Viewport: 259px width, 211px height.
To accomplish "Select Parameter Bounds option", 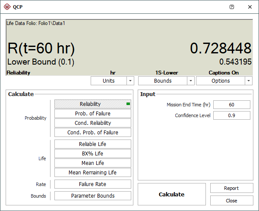I will [x=93, y=196].
